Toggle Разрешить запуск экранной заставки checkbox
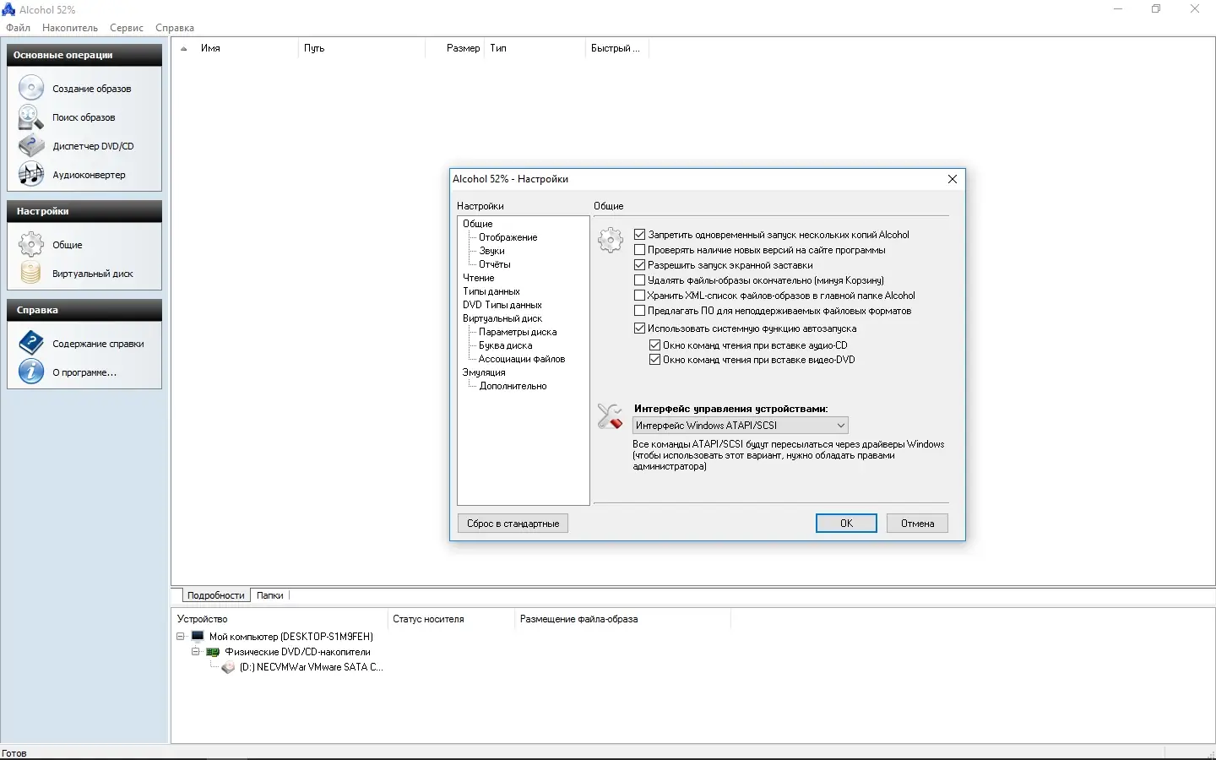1216x760 pixels. click(639, 265)
